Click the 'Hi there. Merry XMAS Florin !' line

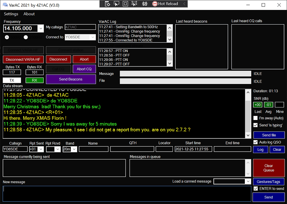click(35, 118)
